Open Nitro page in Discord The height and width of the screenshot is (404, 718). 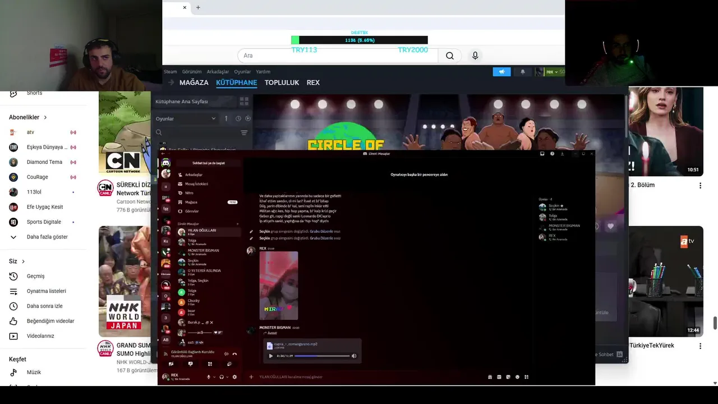(208, 192)
